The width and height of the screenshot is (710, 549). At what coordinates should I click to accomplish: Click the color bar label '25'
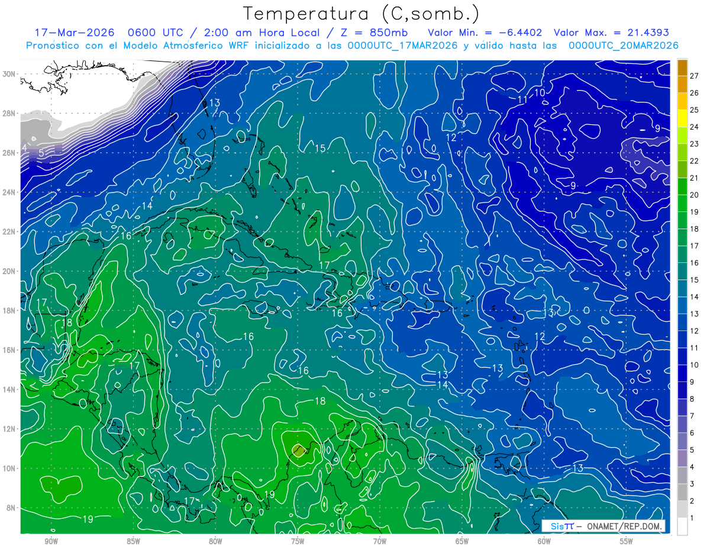point(694,110)
